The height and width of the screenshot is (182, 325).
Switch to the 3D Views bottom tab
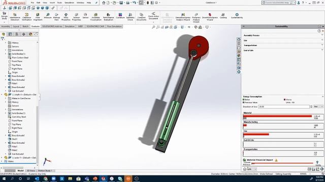point(31,171)
